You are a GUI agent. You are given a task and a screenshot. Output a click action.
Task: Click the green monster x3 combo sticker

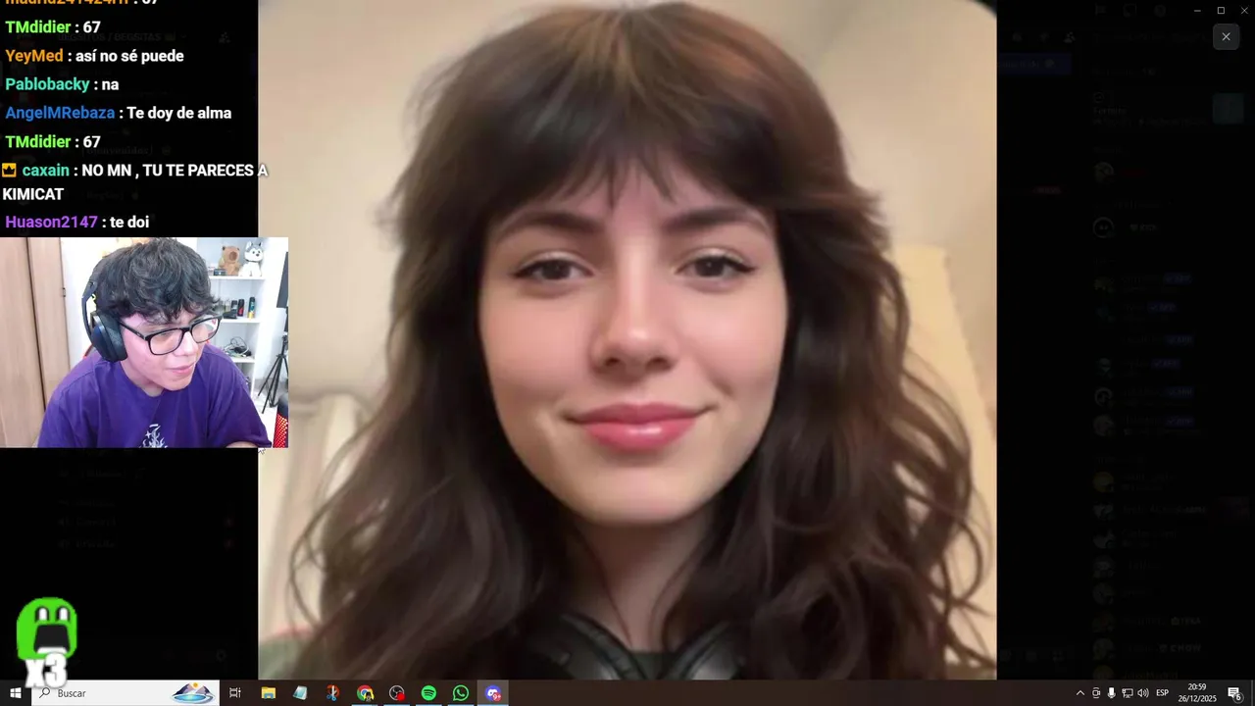coord(46,642)
